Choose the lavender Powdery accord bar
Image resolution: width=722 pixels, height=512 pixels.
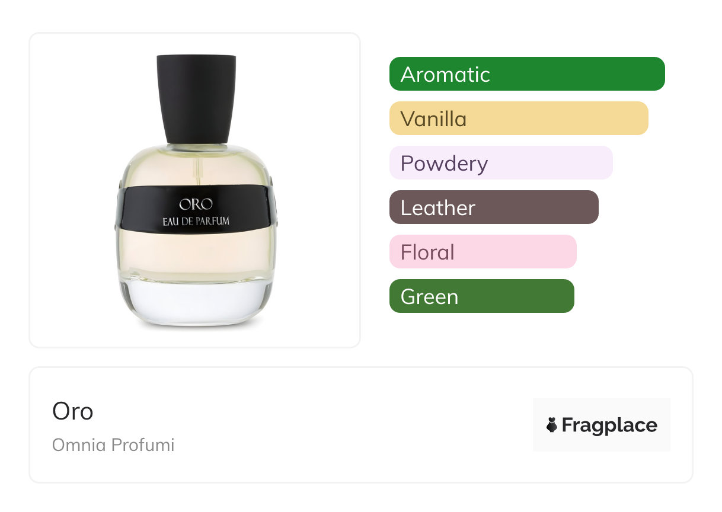[x=501, y=163]
